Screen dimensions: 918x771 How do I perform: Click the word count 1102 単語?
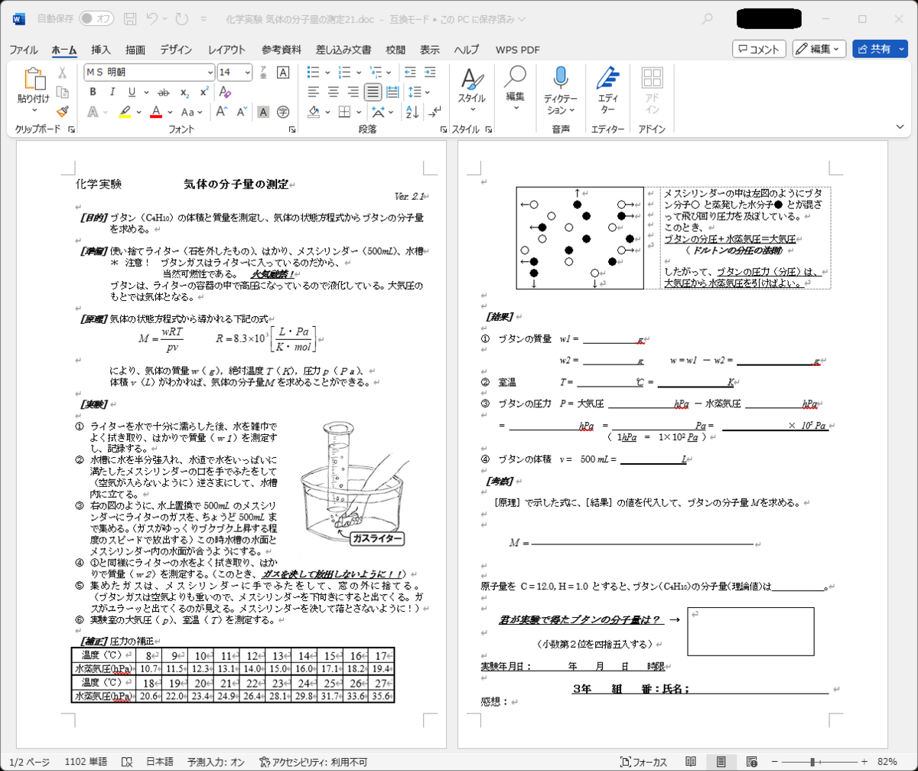coord(86,762)
